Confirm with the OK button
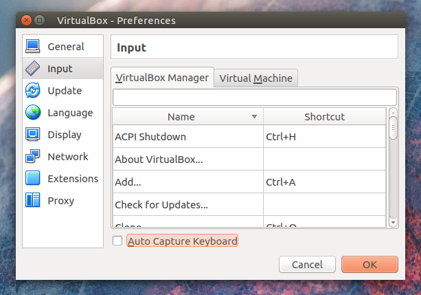This screenshot has height=295, width=421. point(369,265)
